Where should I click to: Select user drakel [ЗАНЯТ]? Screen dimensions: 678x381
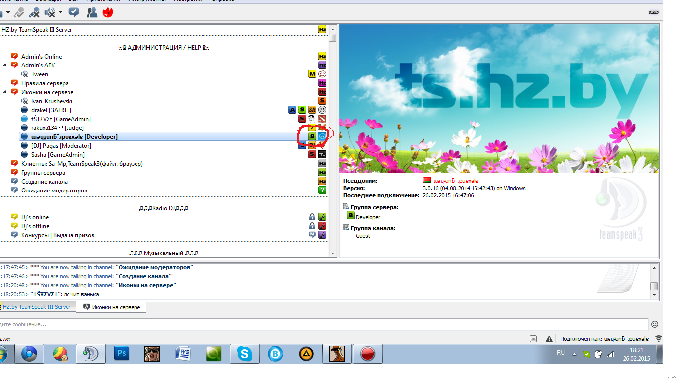tap(51, 110)
